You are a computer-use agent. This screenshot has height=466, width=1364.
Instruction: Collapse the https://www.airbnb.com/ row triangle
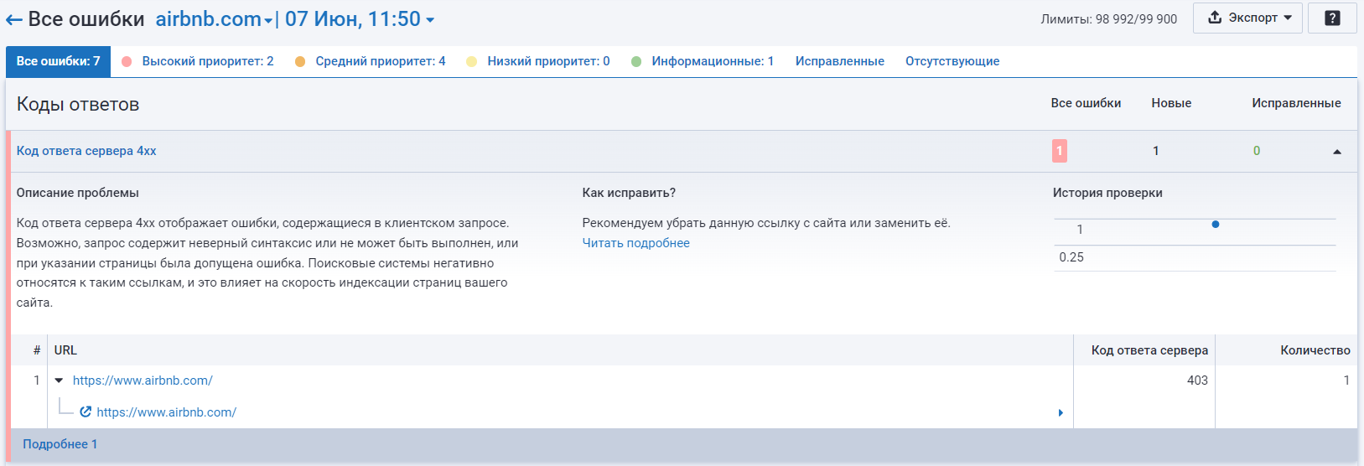coord(60,381)
